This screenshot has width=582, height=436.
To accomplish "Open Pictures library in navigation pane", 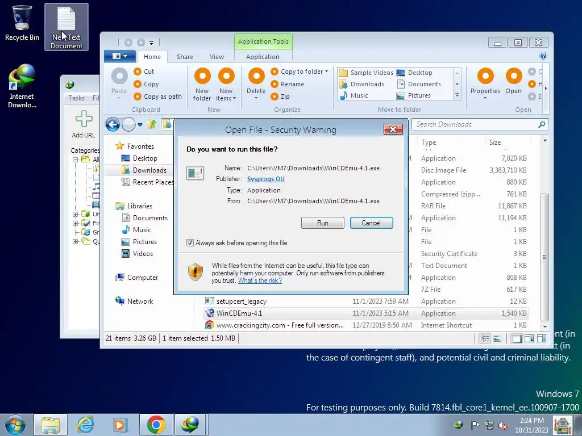I will pos(139,242).
